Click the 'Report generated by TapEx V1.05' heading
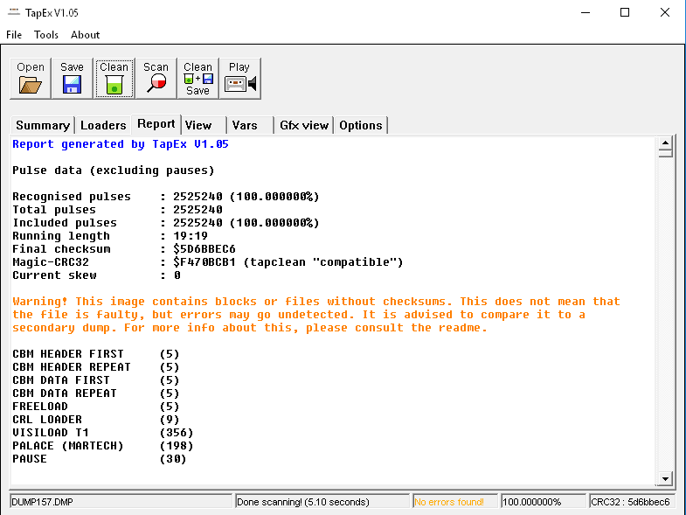 pos(121,144)
